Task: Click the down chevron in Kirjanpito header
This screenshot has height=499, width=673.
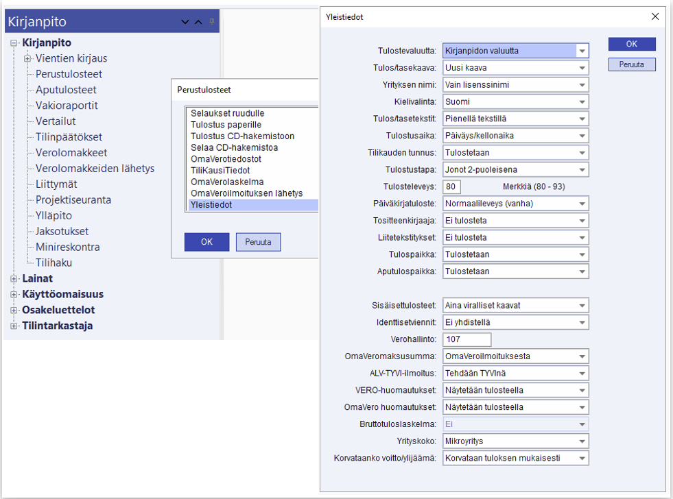Action: (x=185, y=22)
